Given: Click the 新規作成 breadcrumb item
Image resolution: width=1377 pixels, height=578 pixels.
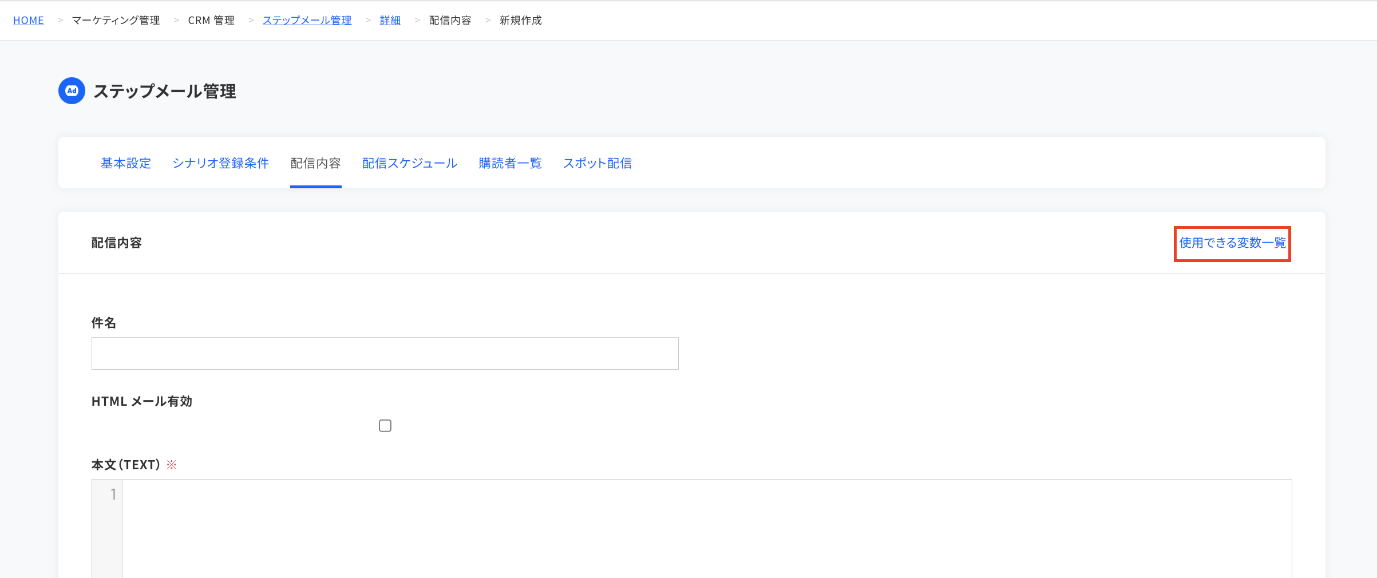Looking at the screenshot, I should pos(520,21).
